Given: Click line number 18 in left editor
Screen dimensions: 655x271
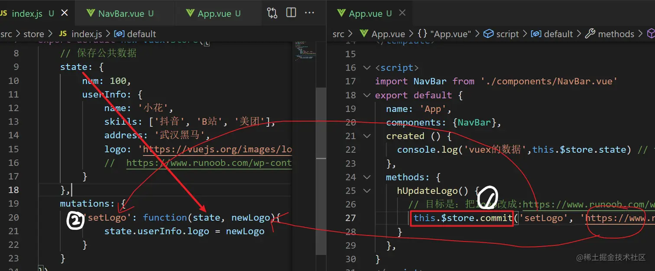Looking at the screenshot, I should pos(13,190).
